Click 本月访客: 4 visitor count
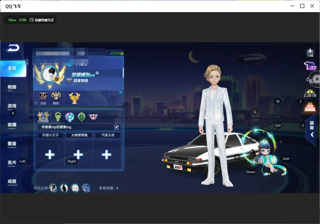Viewport: 320px width, 224px height. pos(108,188)
